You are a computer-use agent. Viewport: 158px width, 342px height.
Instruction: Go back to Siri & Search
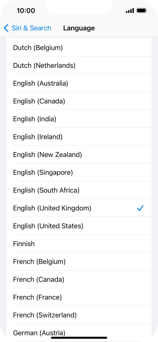point(27,28)
